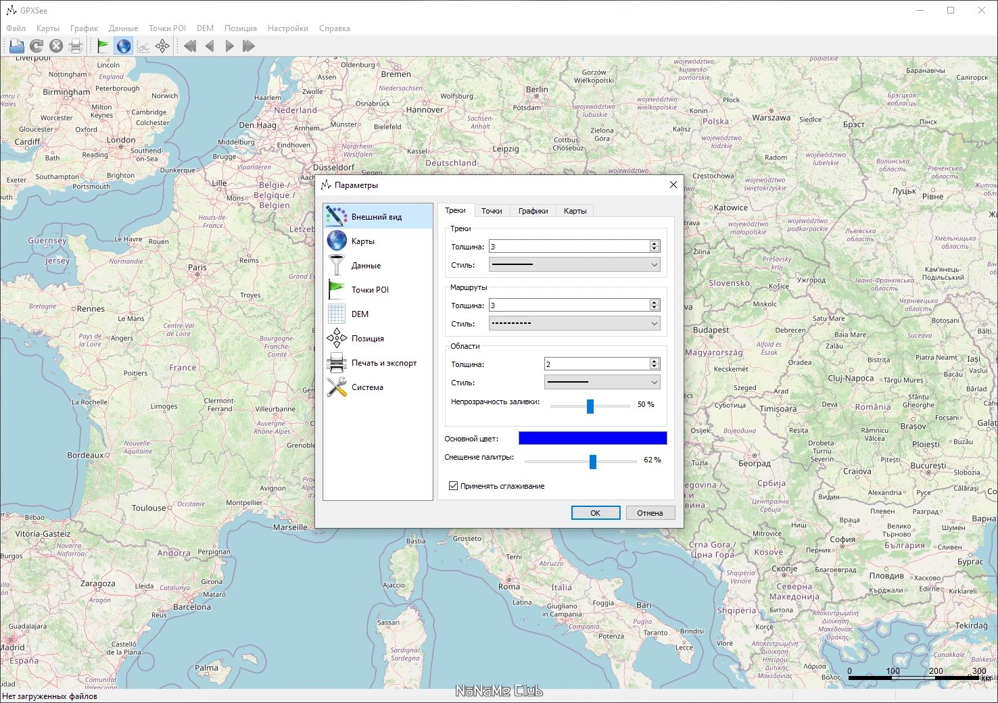The image size is (998, 703).
Task: Toggle the POI flag toolbar icon
Action: [x=103, y=46]
